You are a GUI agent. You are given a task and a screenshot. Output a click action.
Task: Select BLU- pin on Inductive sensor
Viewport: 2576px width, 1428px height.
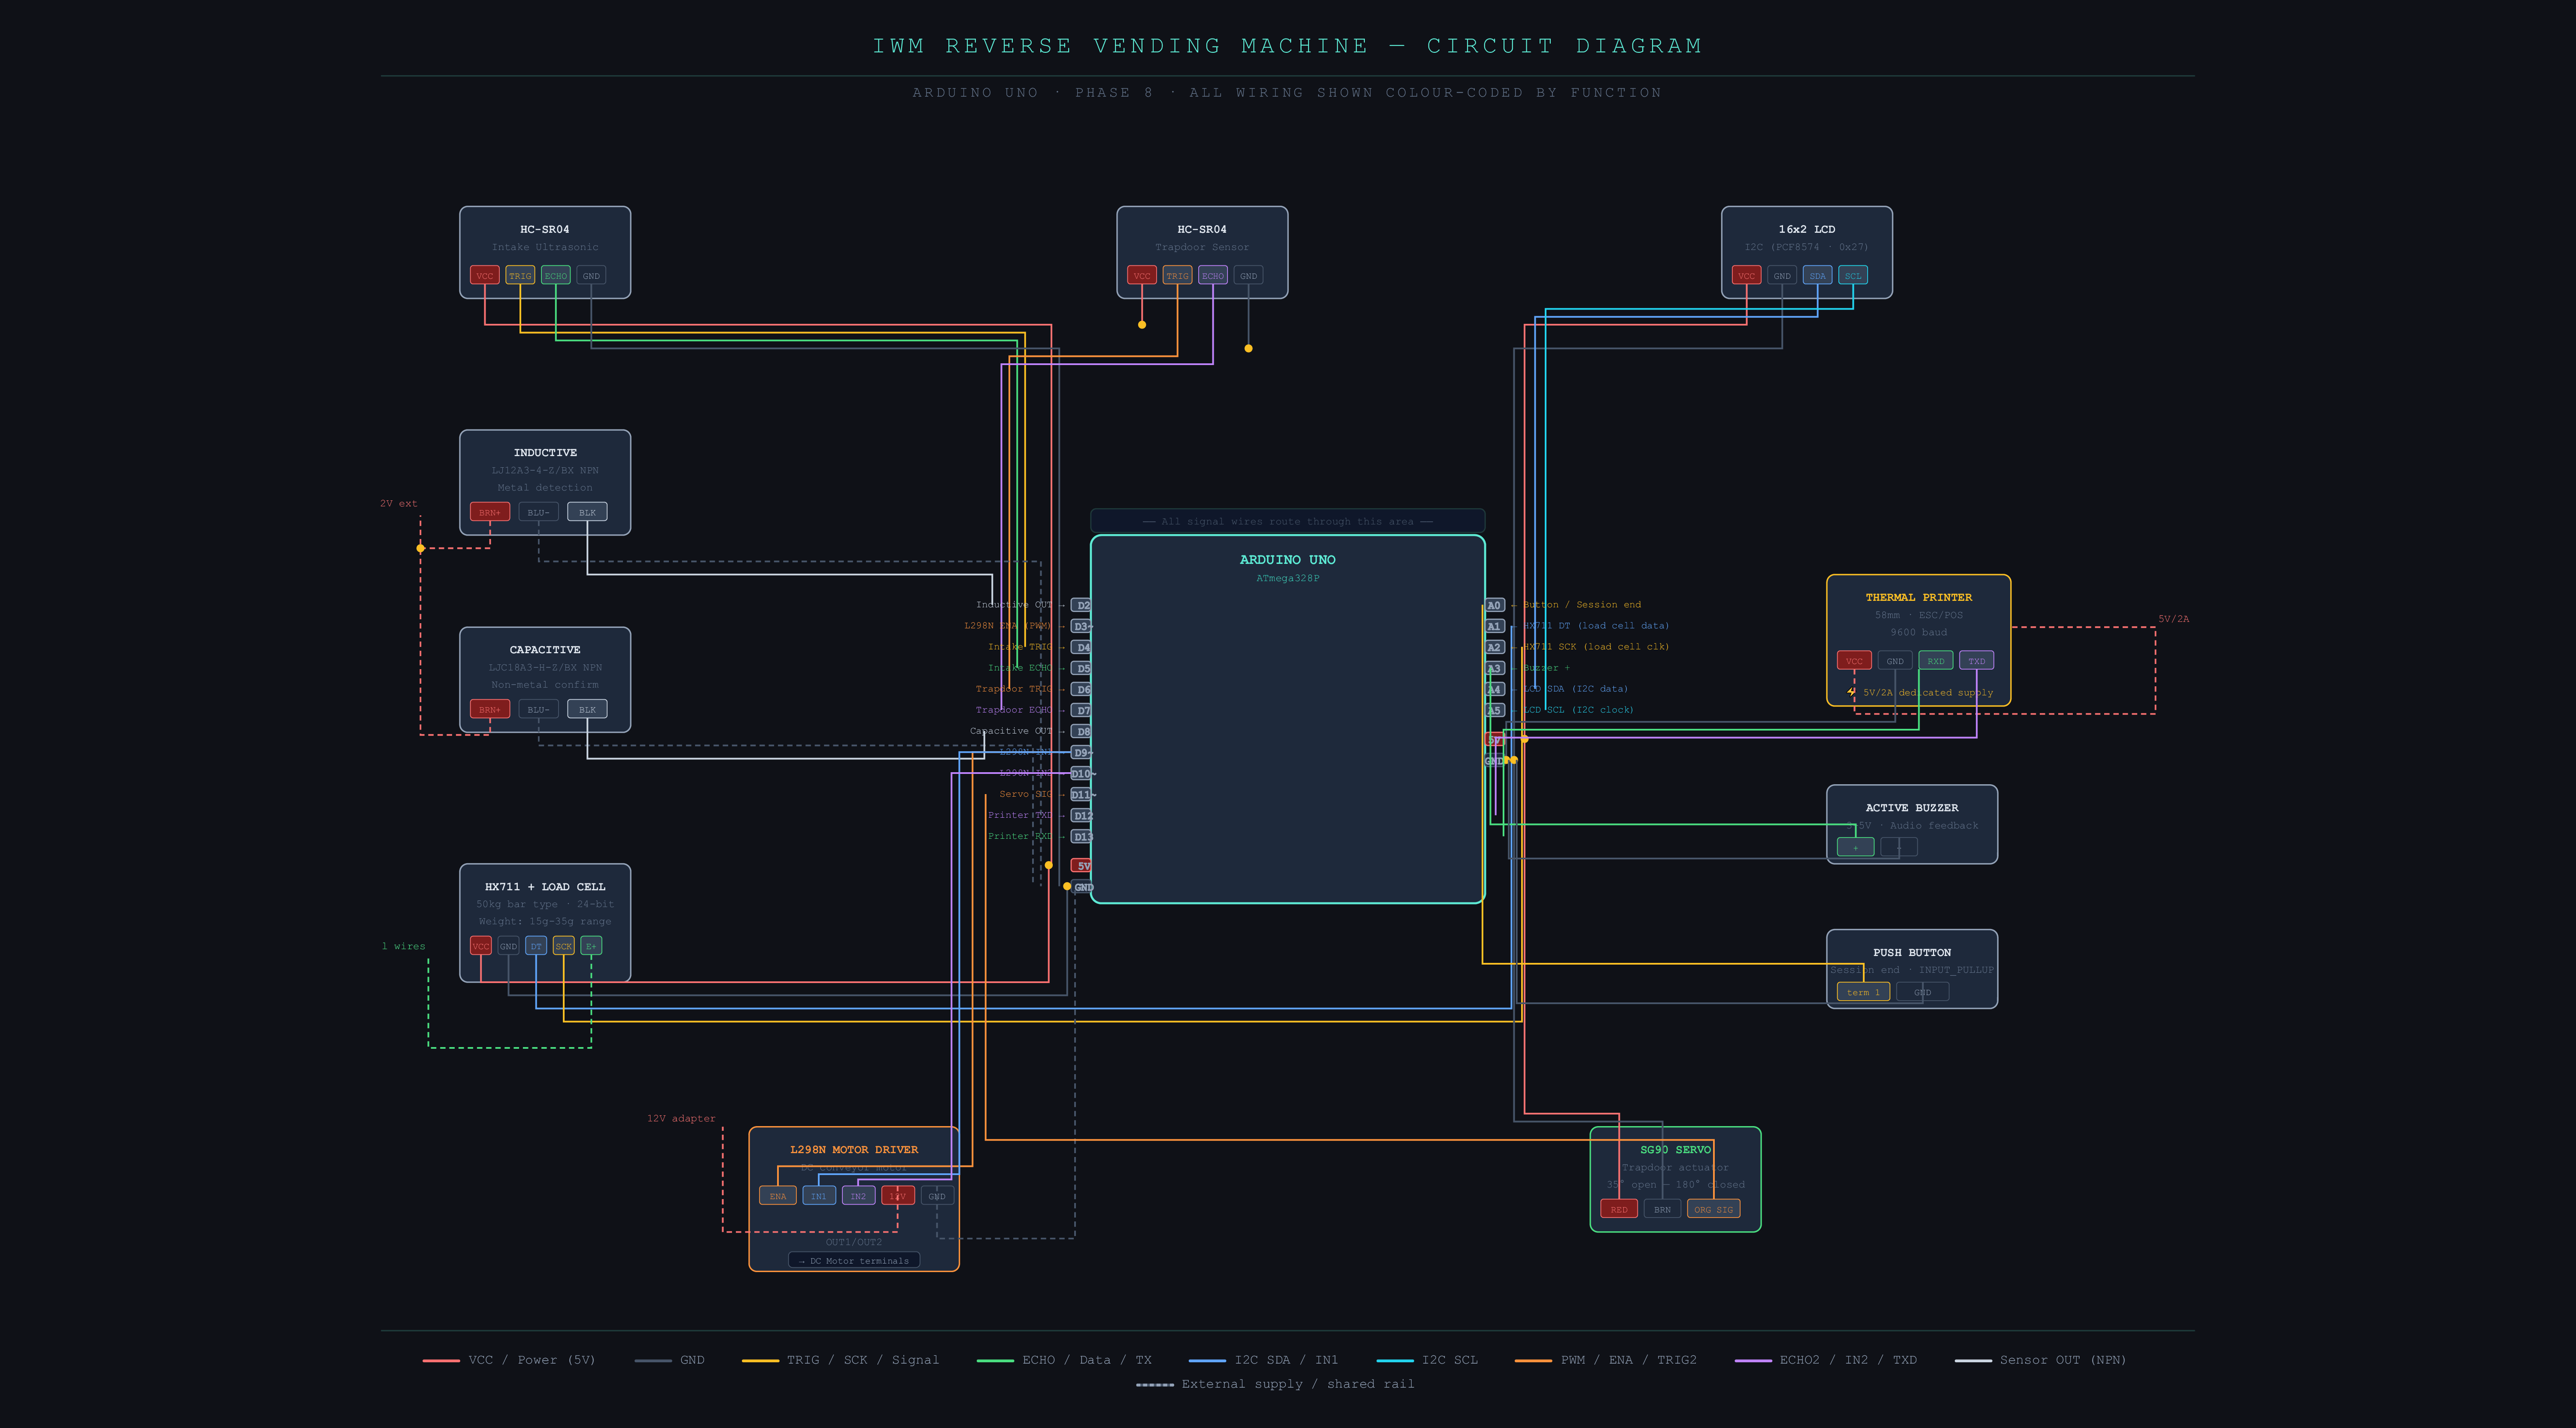538,512
